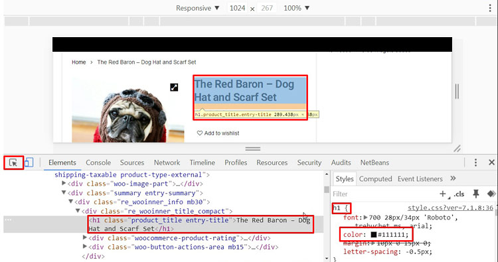Switch to Event Listeners sub-tab
Viewport: 498px width, 262px height.
click(x=420, y=179)
